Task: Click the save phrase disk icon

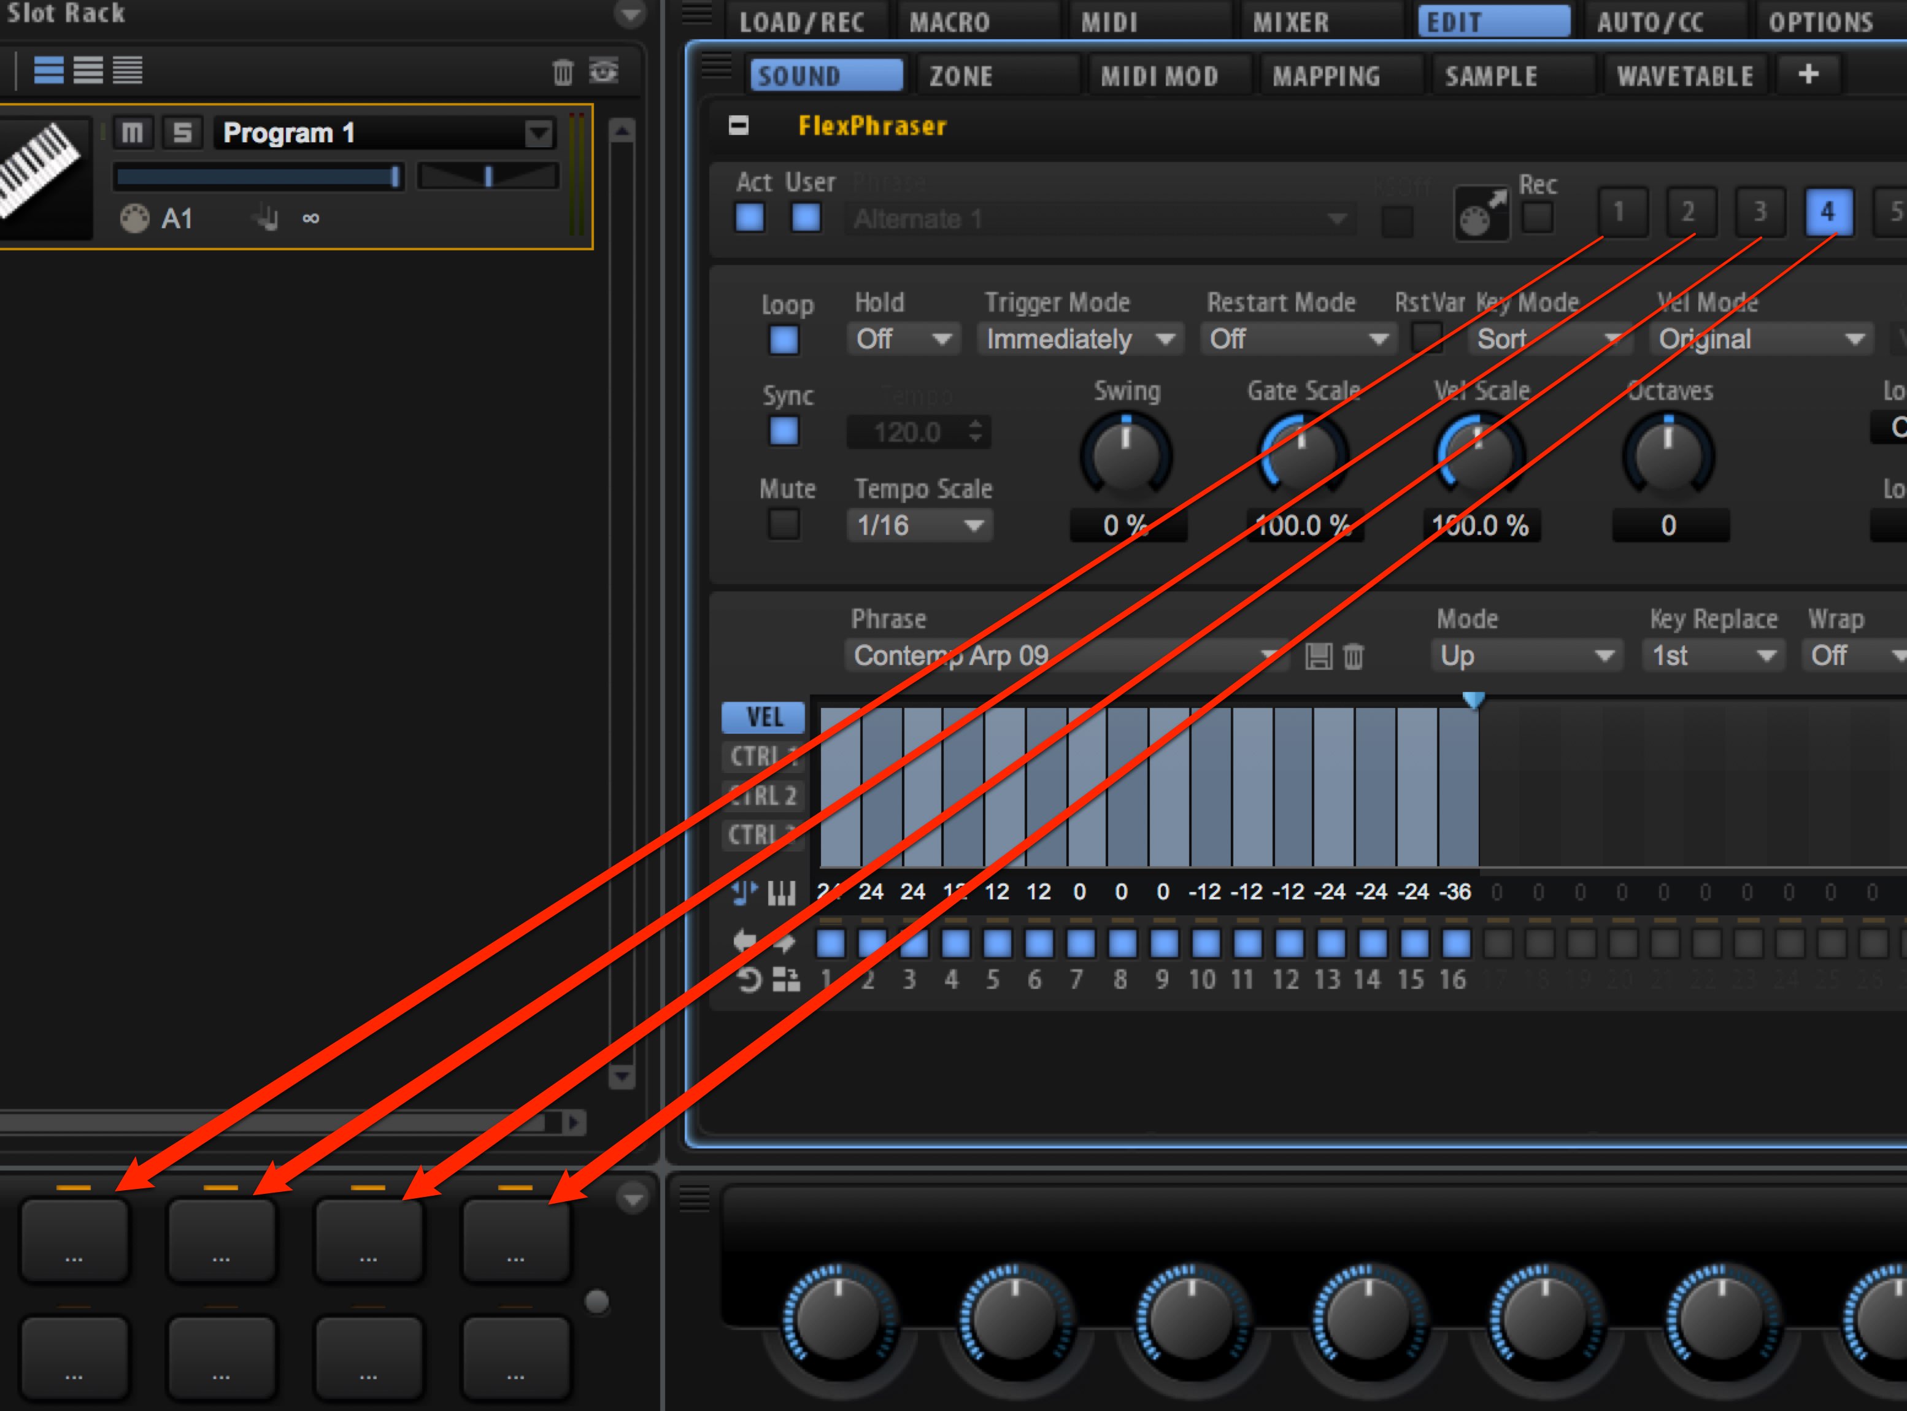Action: (x=1319, y=656)
